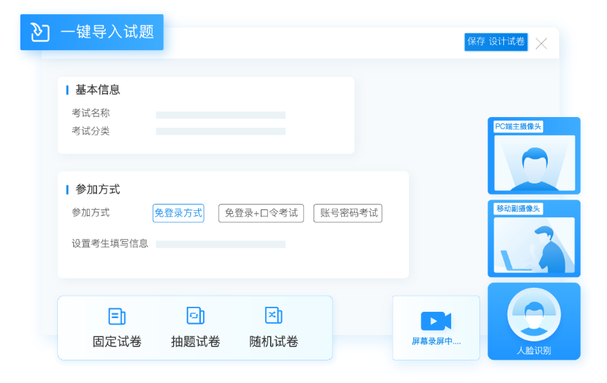
Task: Click the 屏幕录屏中 video camera icon
Action: (x=436, y=321)
